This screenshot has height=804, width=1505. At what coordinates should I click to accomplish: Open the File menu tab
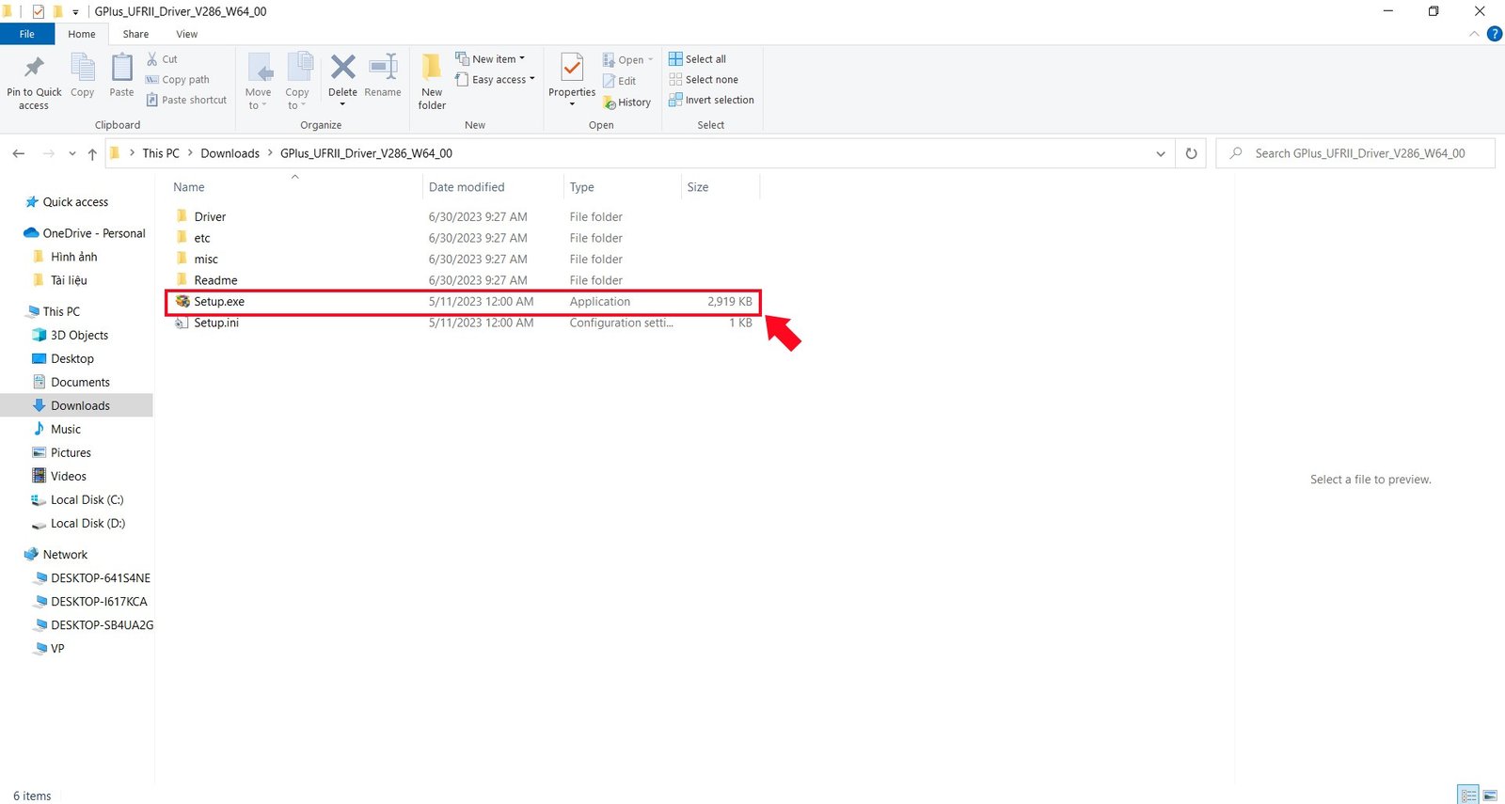[x=27, y=34]
